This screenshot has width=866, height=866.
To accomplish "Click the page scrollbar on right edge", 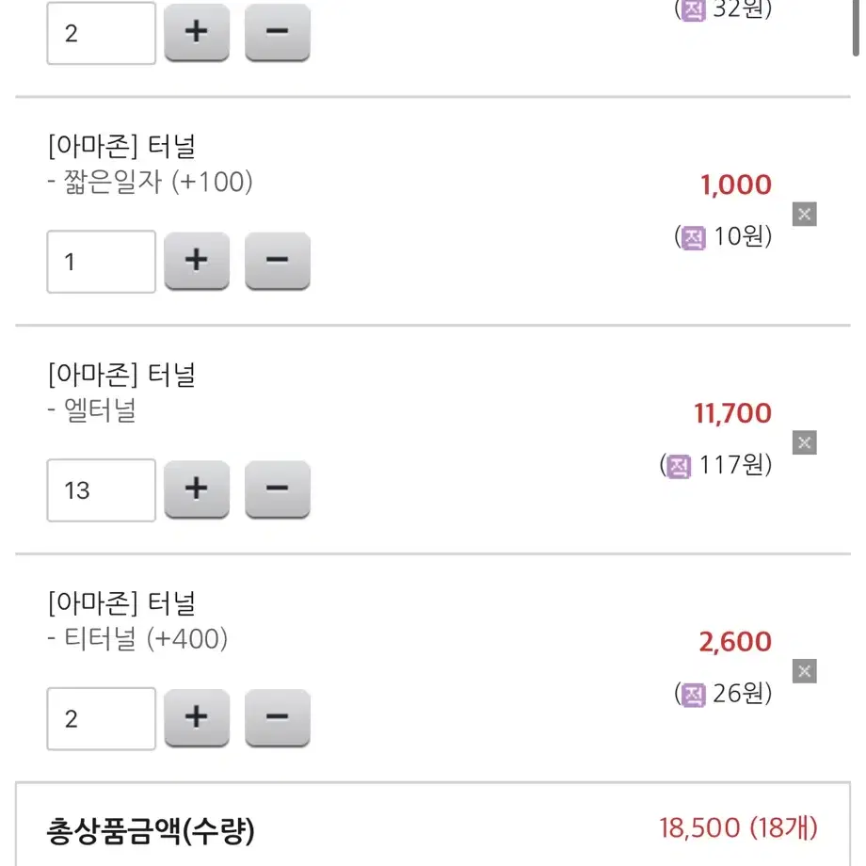I will [856, 27].
